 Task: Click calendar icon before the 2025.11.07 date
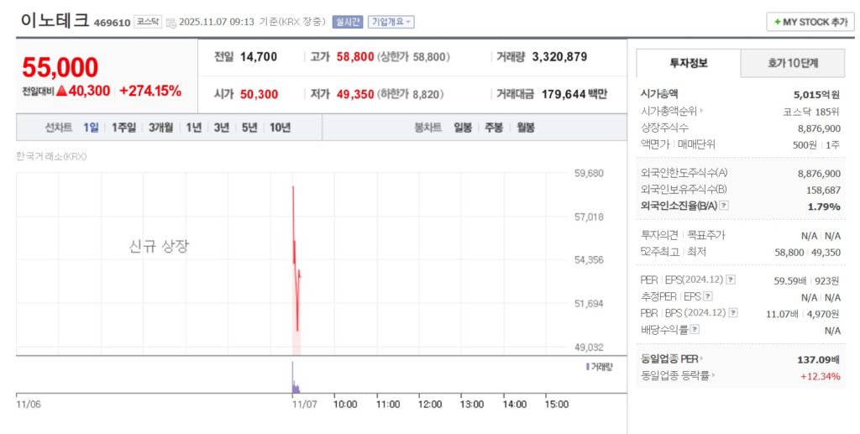[x=171, y=23]
